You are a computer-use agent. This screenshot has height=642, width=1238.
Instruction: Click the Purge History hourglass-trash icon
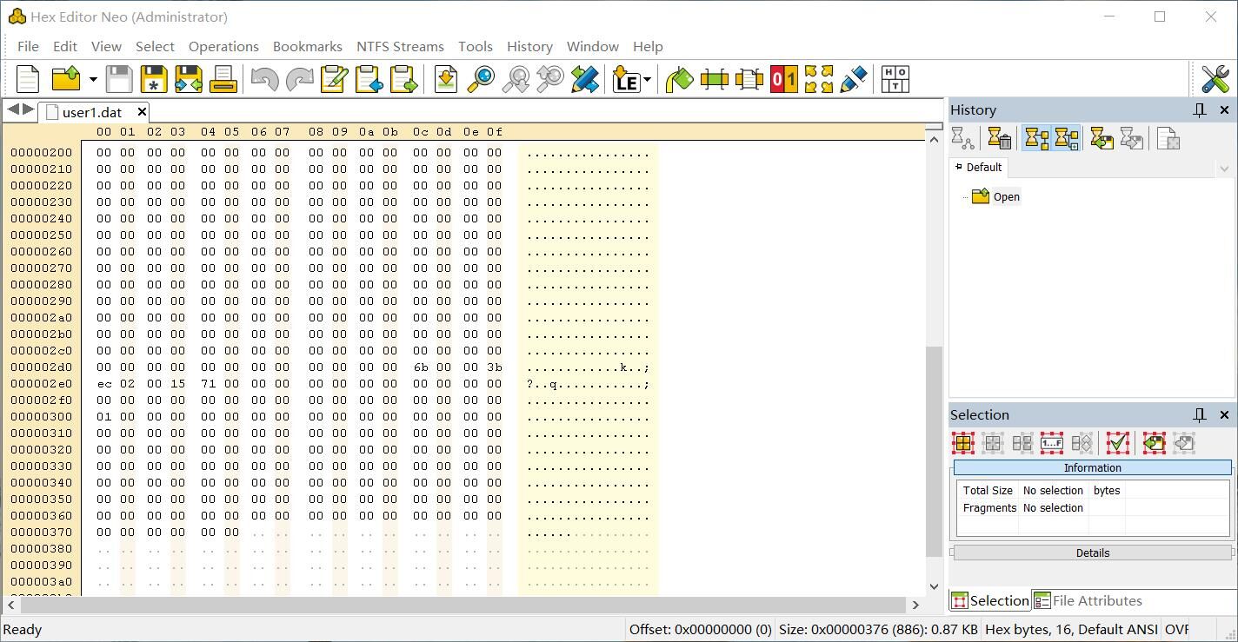(1000, 138)
